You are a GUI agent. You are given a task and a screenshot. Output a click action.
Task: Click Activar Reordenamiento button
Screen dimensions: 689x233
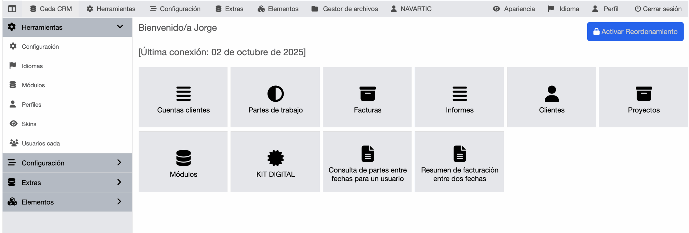635,32
